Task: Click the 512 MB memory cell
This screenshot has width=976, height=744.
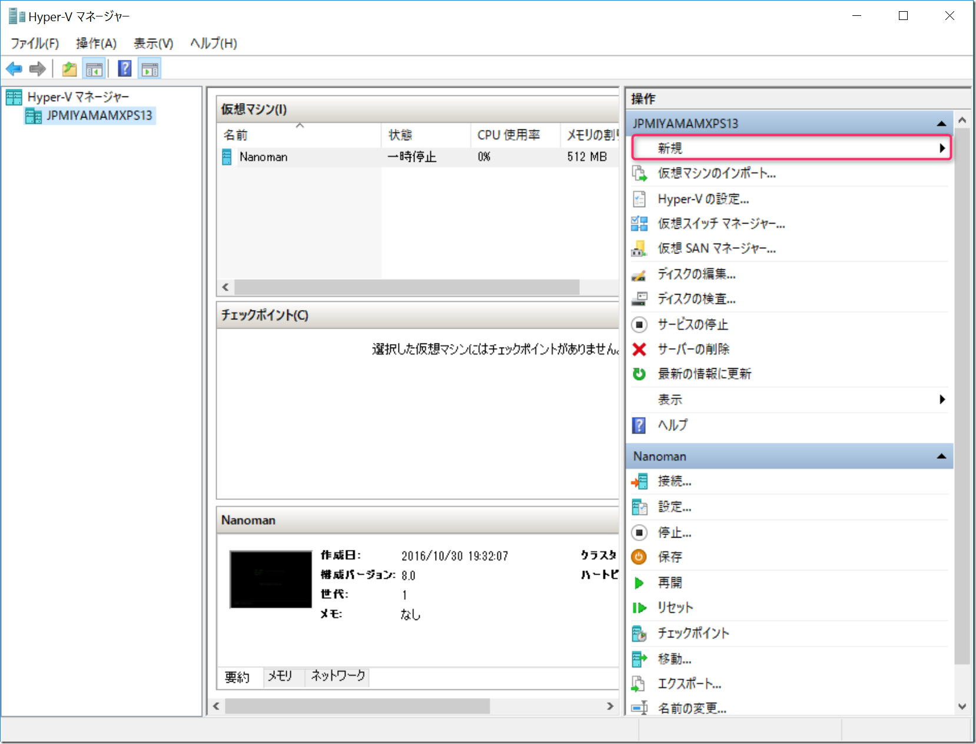Action: [x=587, y=157]
